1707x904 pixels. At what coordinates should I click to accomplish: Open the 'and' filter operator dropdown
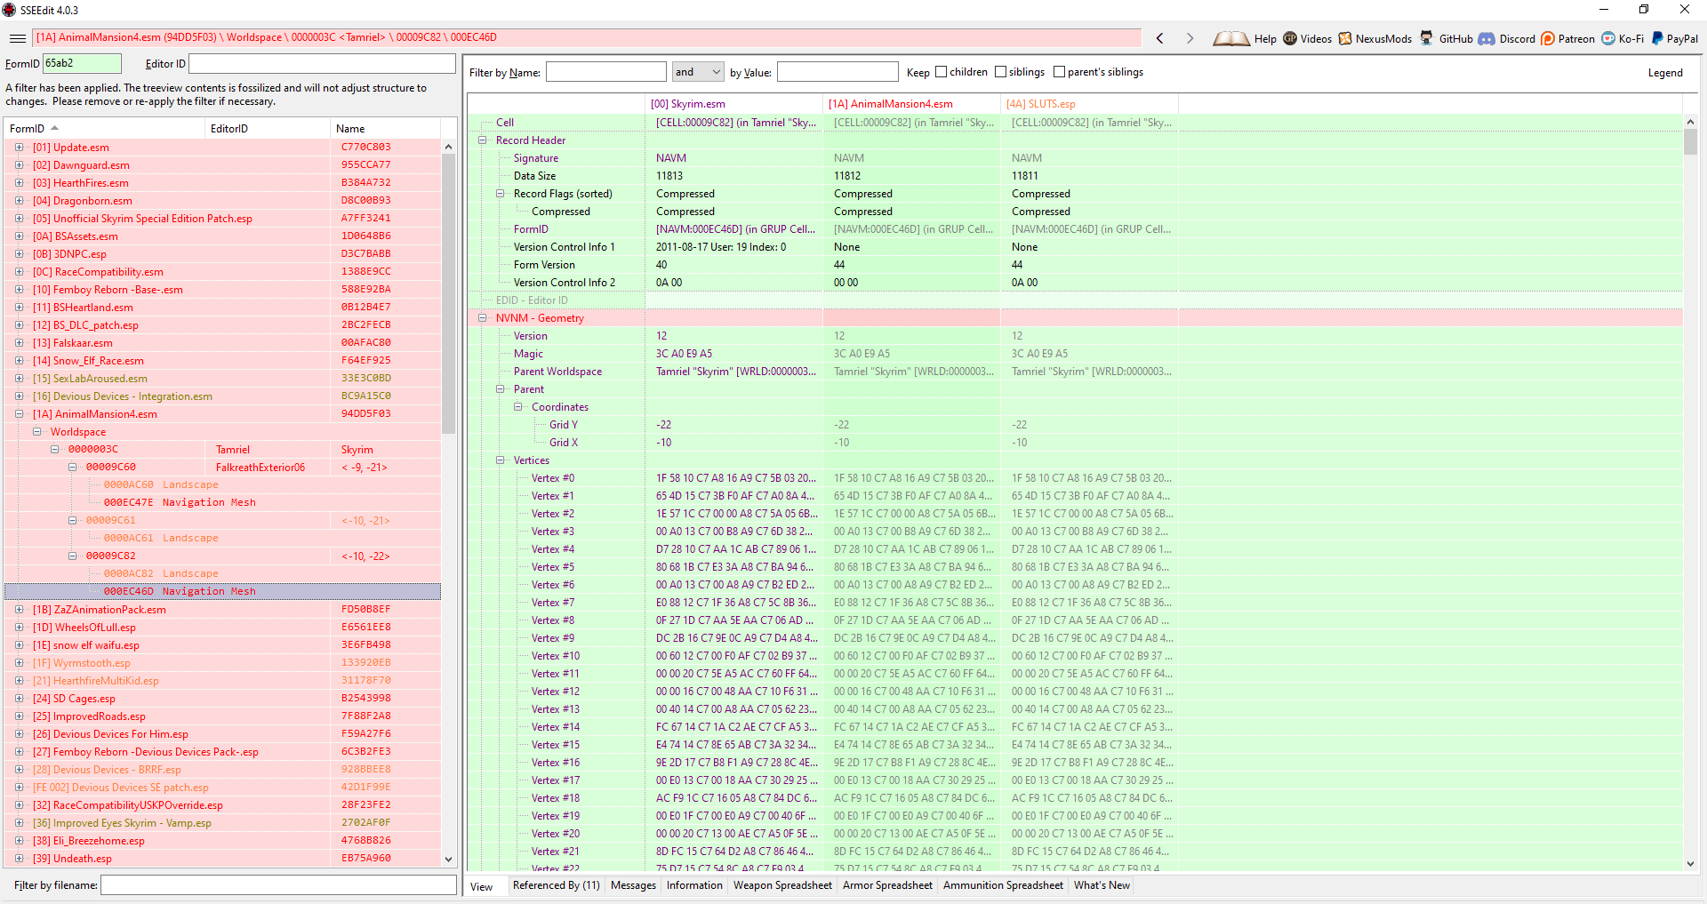pos(698,72)
